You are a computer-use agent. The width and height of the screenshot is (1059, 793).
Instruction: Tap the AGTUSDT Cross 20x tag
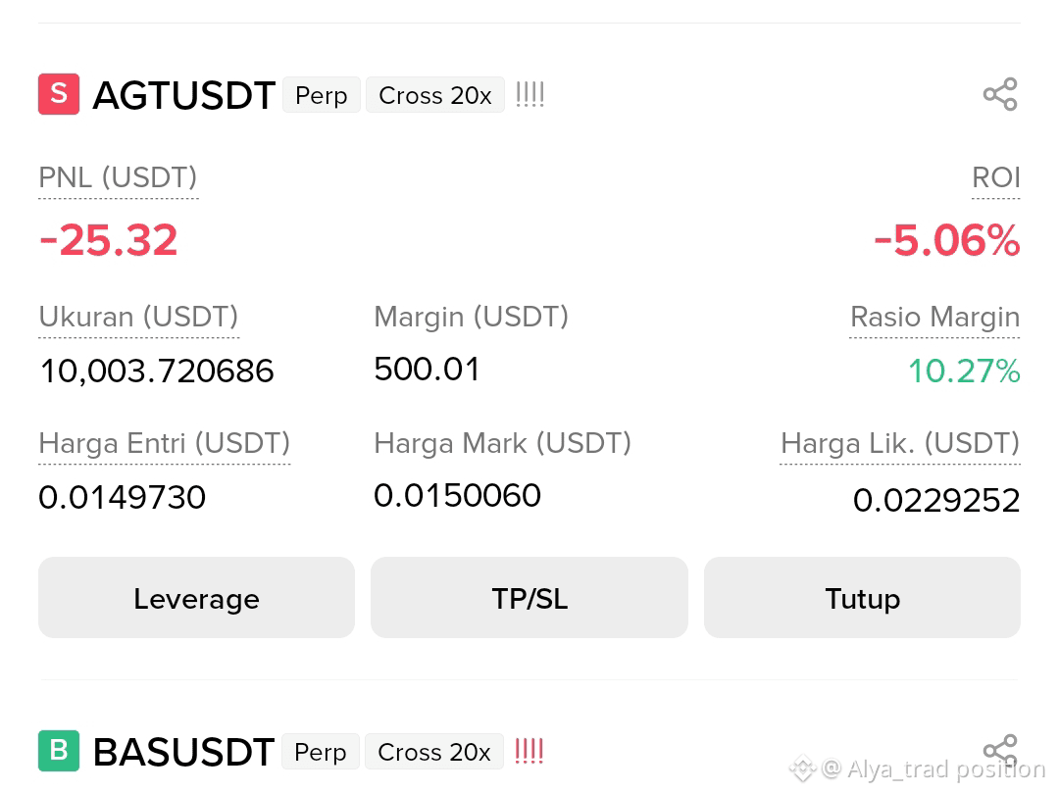(435, 95)
